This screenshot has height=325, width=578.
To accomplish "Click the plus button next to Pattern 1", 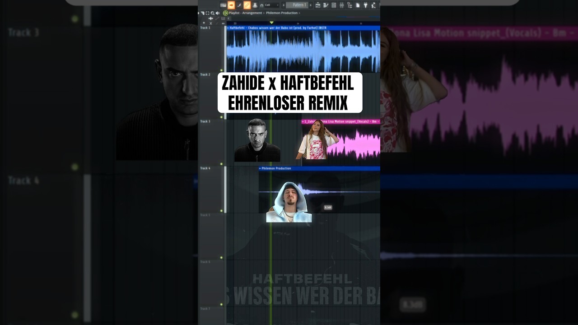I will click(311, 5).
